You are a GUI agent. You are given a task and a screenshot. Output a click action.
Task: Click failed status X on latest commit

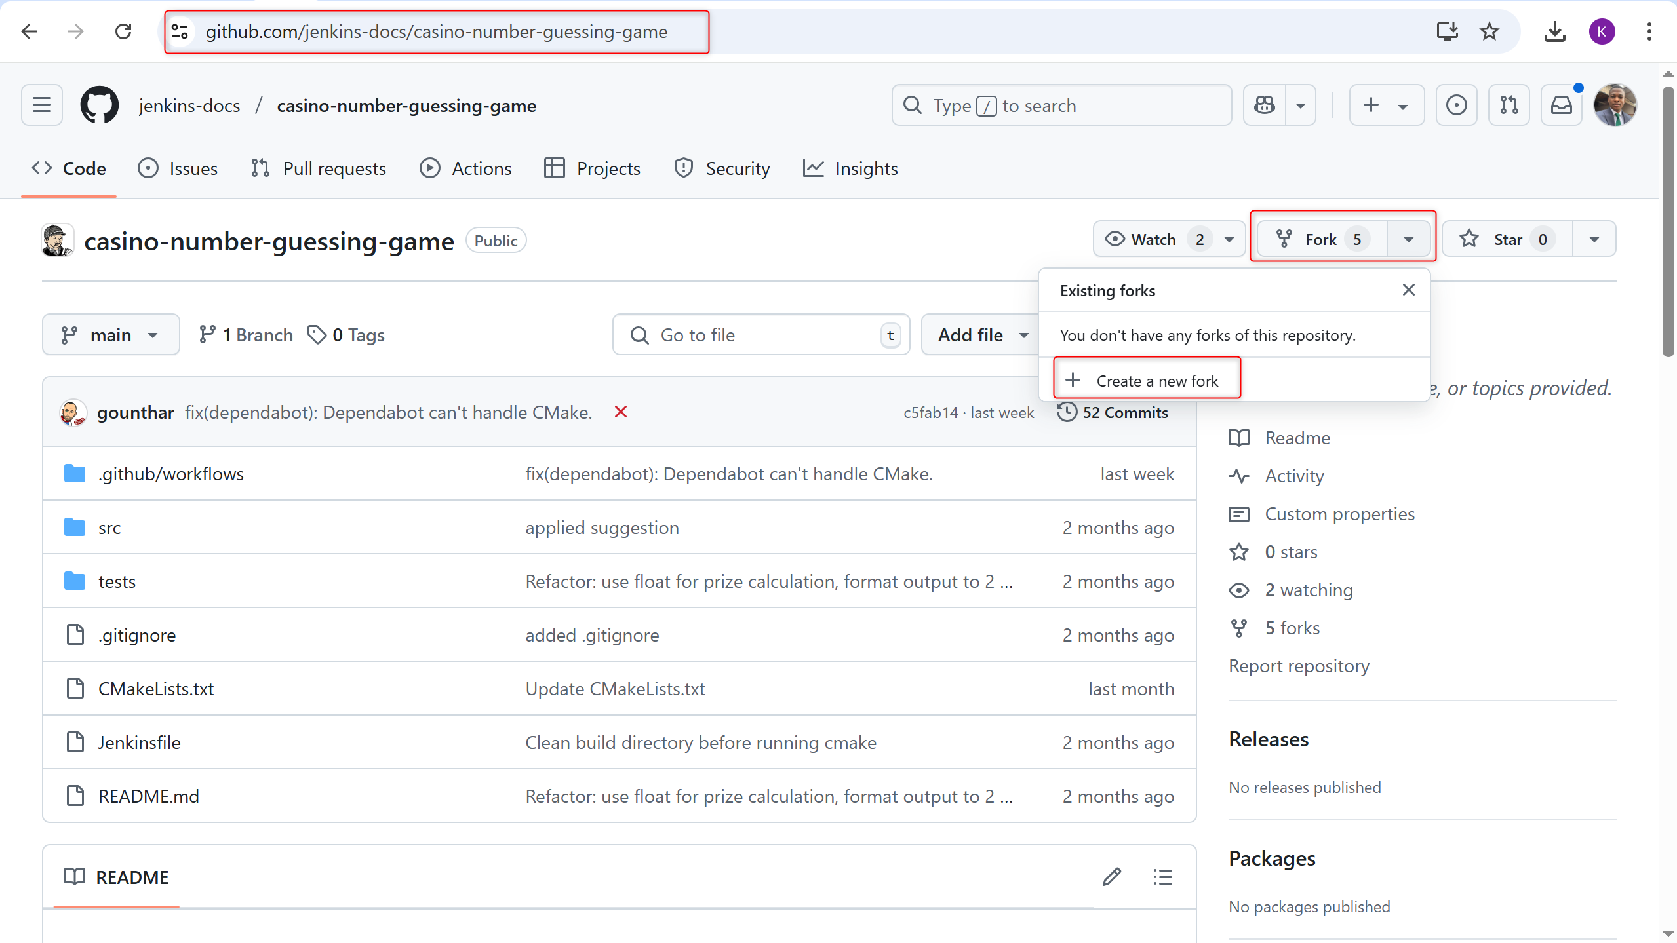[621, 412]
